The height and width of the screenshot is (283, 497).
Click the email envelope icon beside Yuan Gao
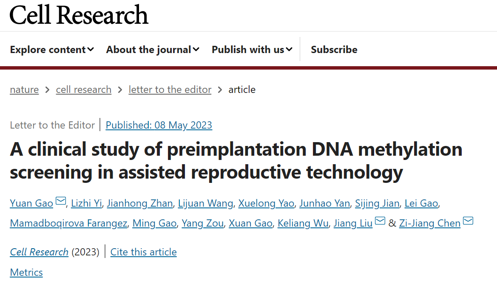point(60,201)
